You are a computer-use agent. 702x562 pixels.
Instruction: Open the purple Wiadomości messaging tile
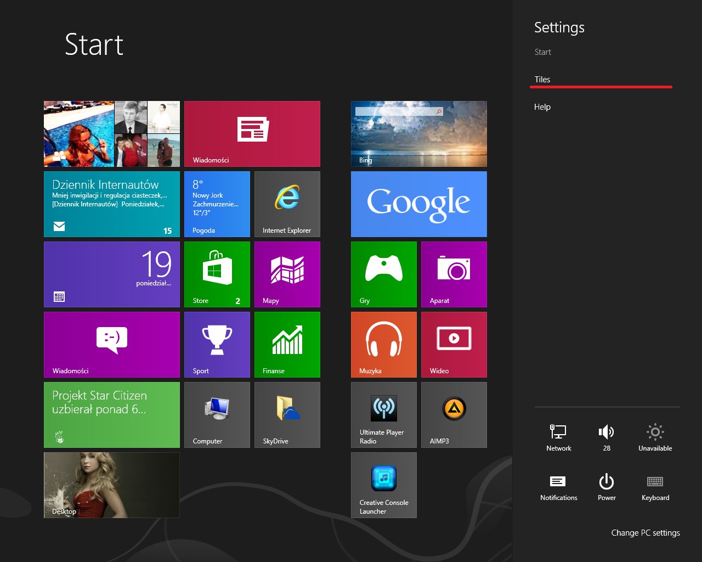tap(112, 345)
